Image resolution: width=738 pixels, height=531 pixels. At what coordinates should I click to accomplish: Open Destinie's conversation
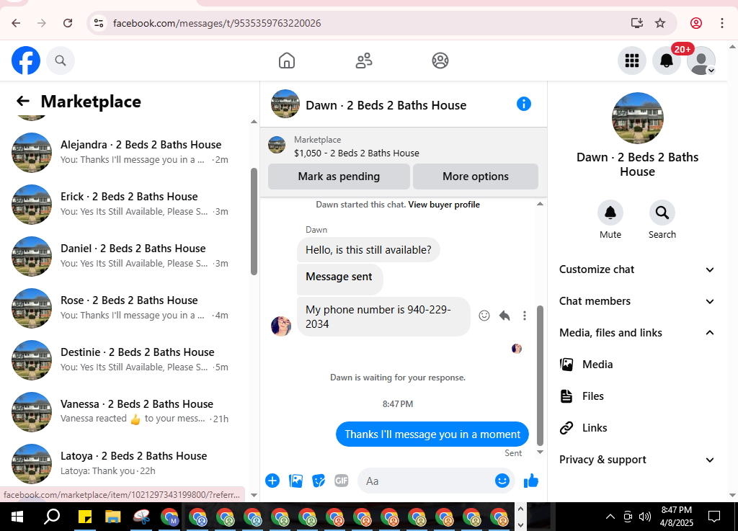point(125,360)
